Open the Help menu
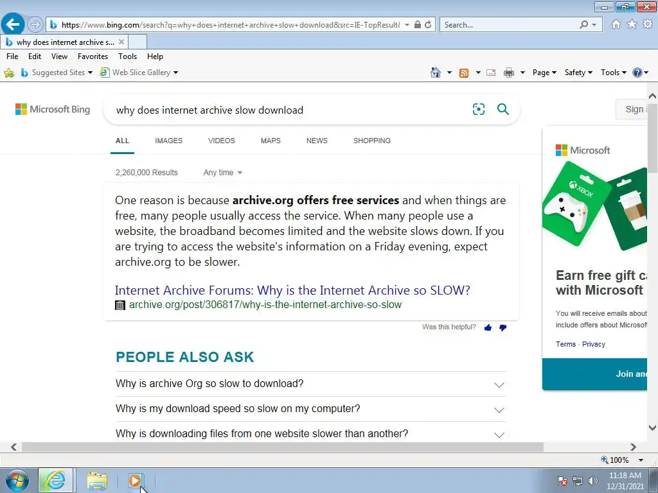This screenshot has width=658, height=493. pos(155,56)
